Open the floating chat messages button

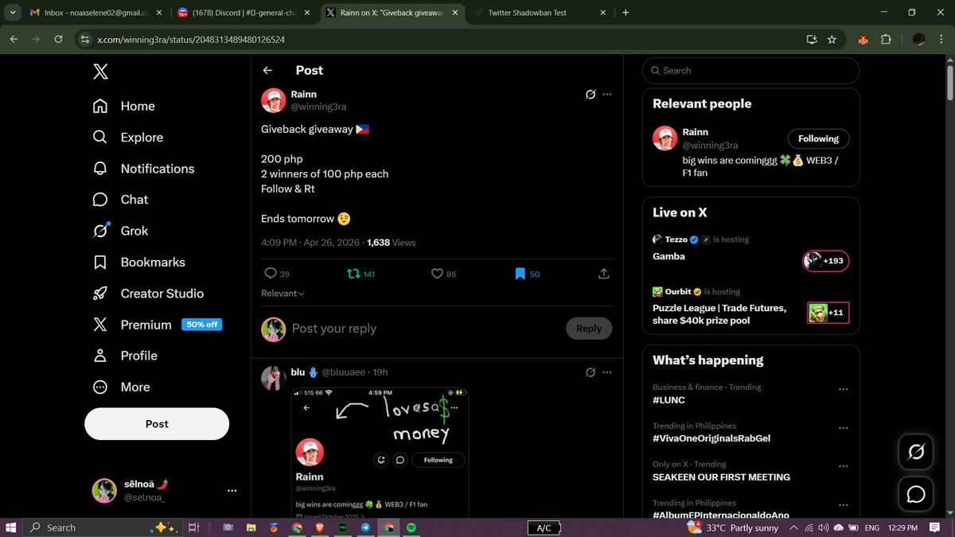tap(916, 494)
